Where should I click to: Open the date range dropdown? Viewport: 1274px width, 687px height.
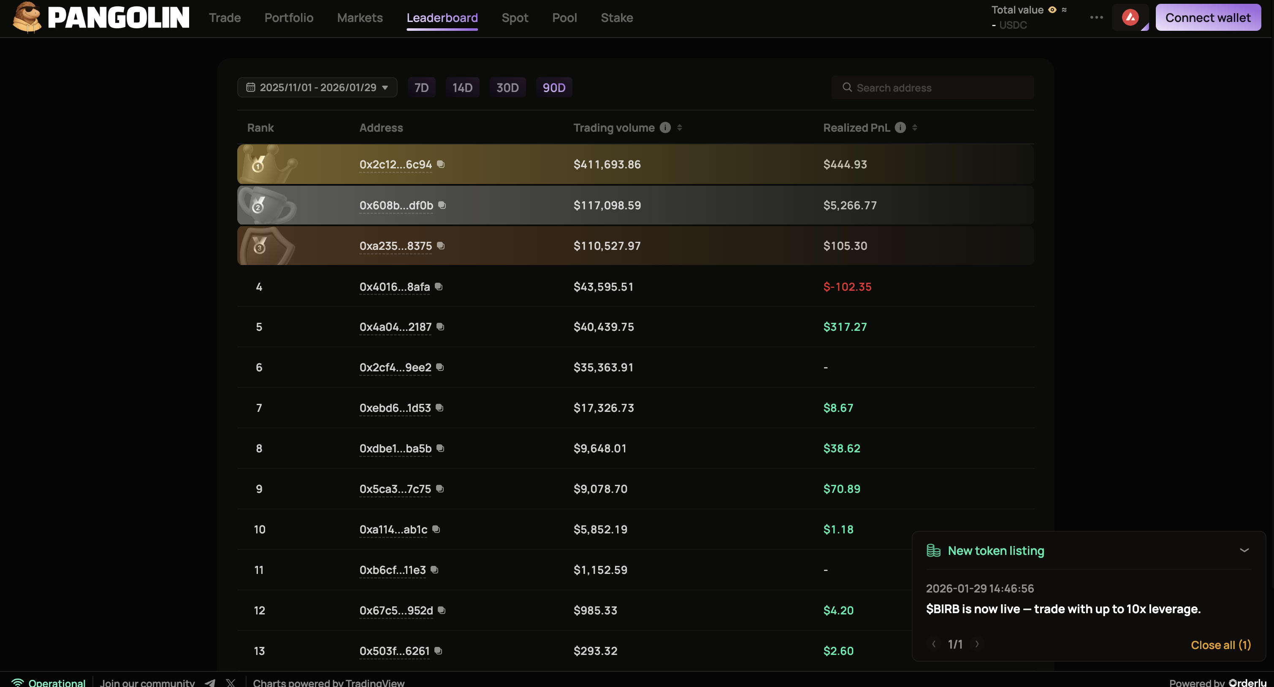pyautogui.click(x=317, y=87)
